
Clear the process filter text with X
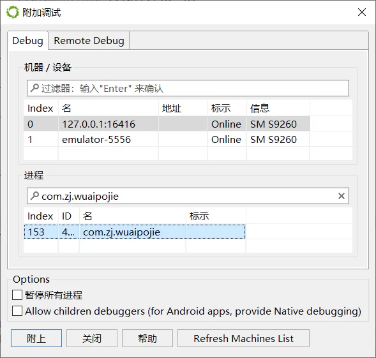coord(342,196)
